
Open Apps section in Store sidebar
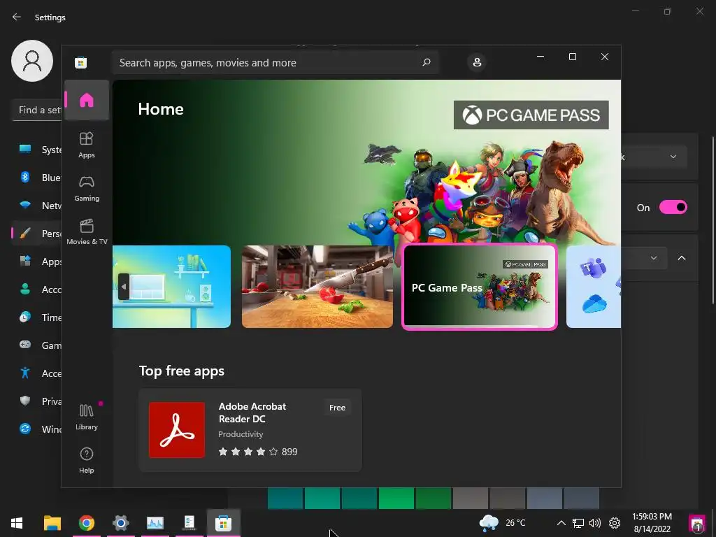pos(86,145)
